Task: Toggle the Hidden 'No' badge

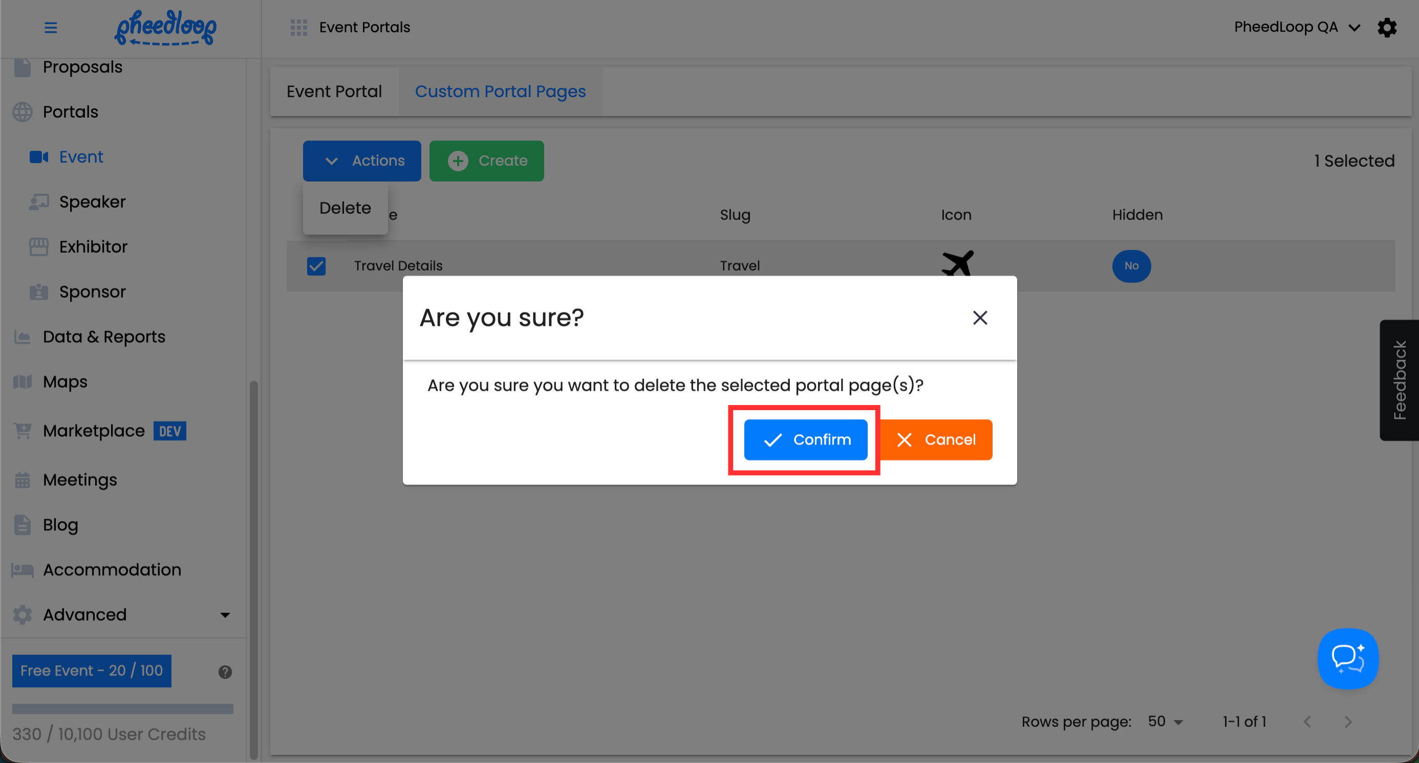Action: coord(1131,266)
